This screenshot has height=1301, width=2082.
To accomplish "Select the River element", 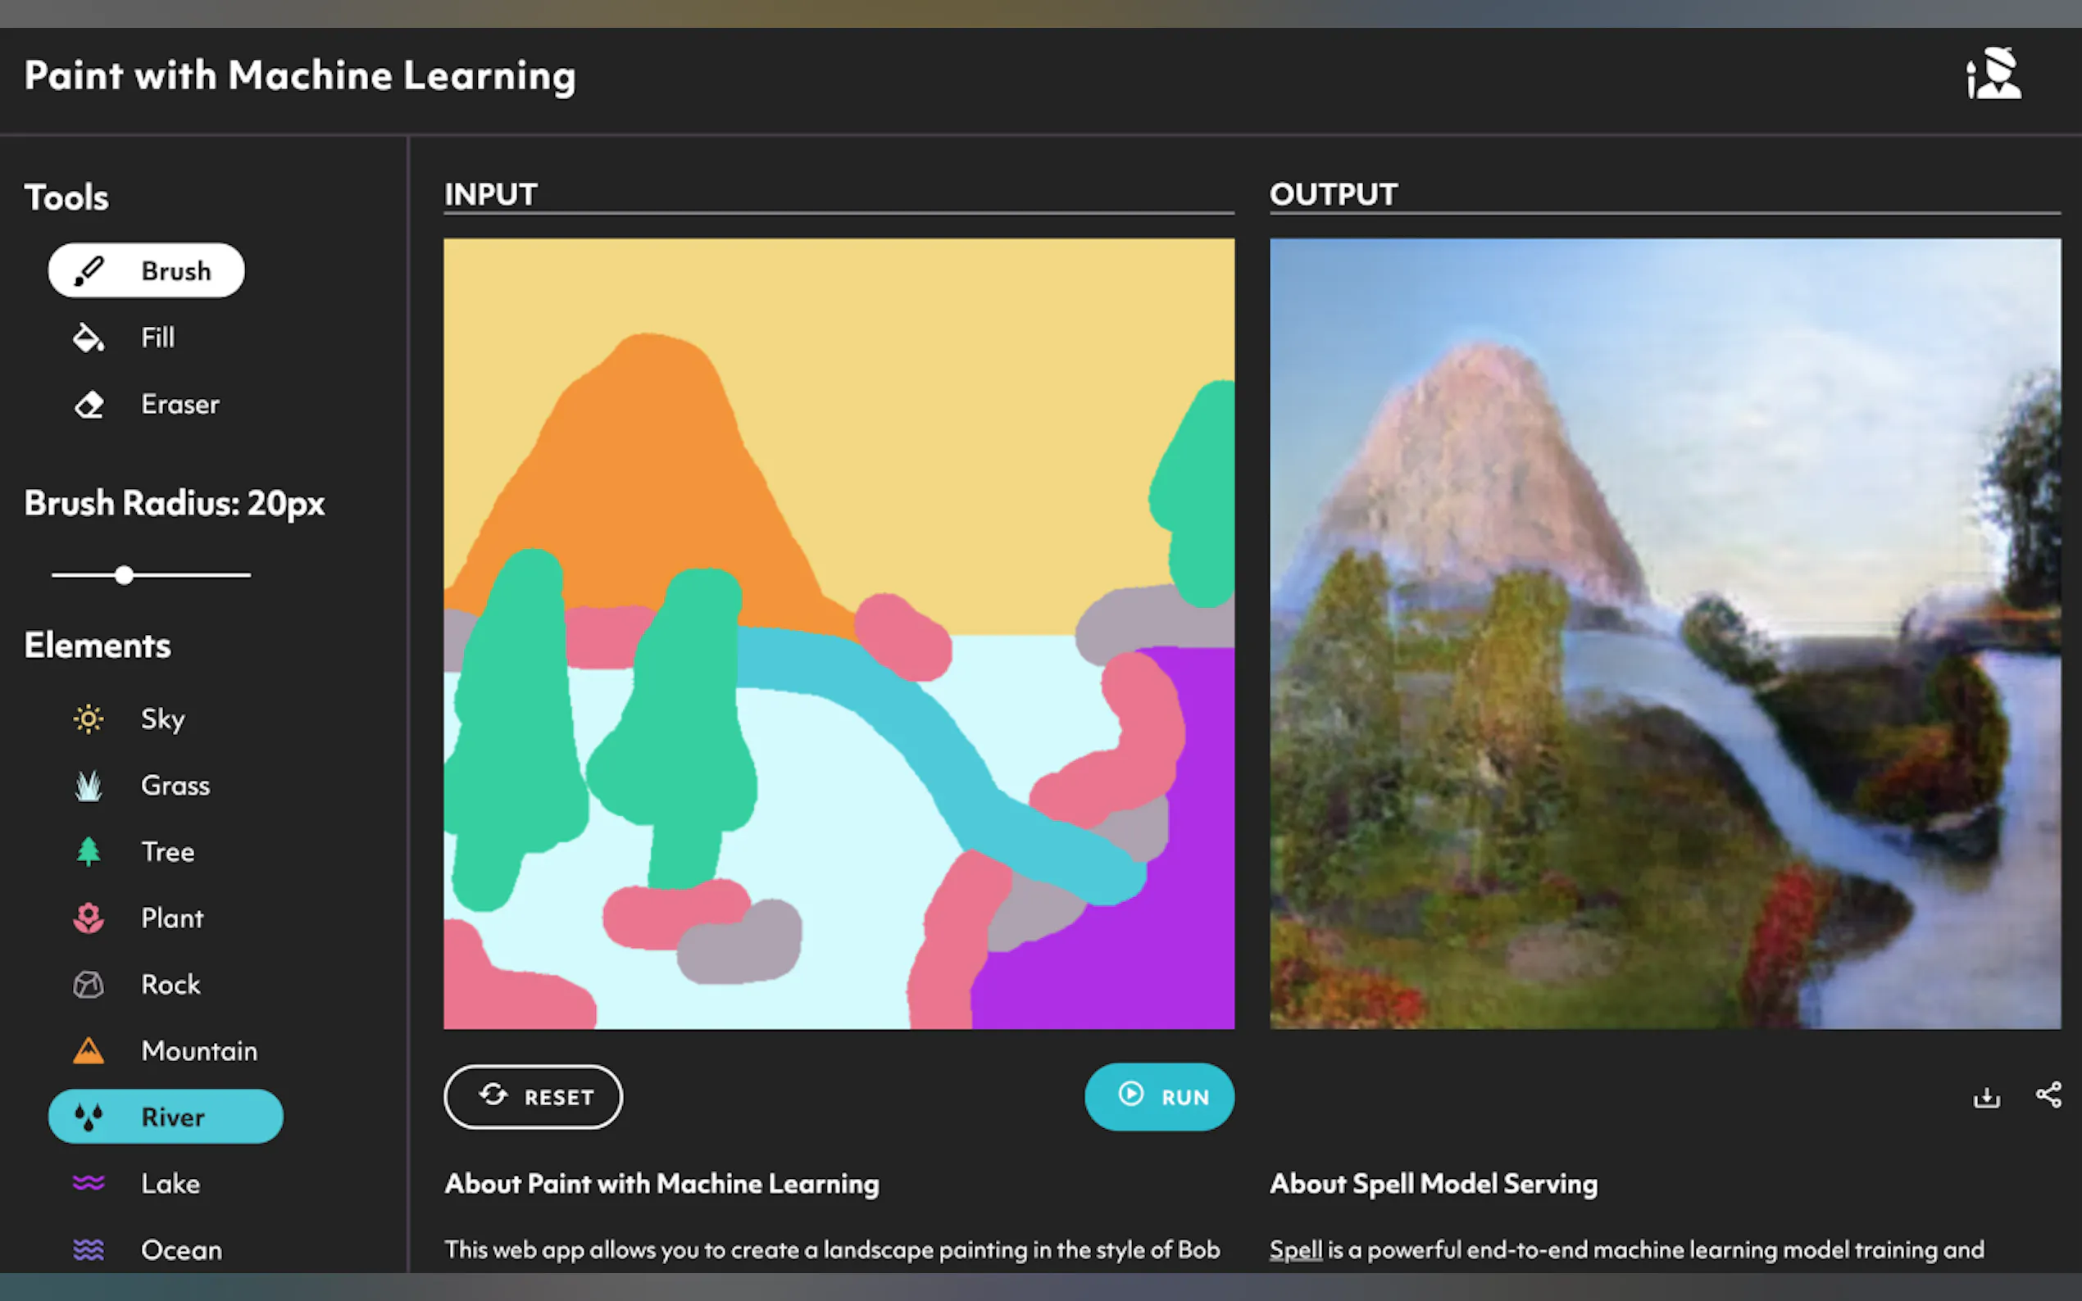I will (166, 1117).
